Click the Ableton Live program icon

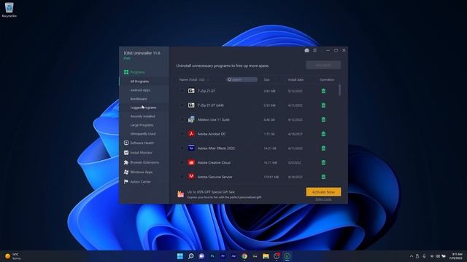[191, 119]
